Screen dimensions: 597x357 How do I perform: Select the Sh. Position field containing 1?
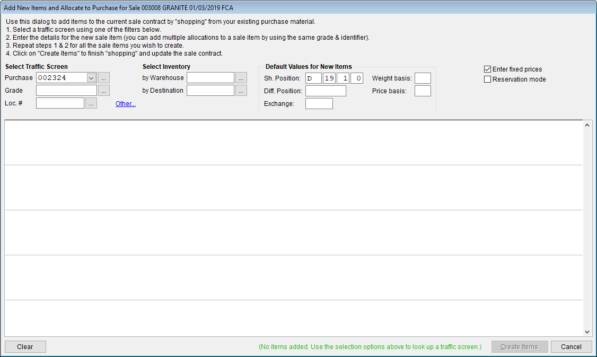(x=343, y=78)
